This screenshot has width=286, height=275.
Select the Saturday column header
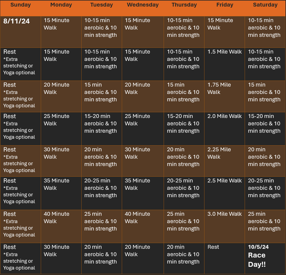(265, 8)
